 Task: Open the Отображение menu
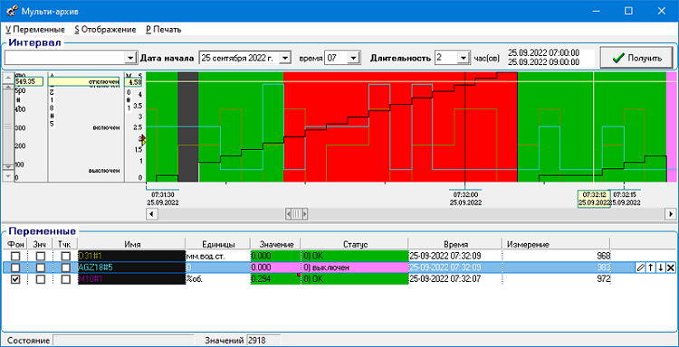pos(105,30)
